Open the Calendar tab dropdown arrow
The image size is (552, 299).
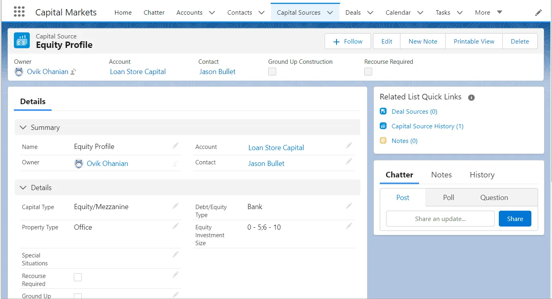(420, 13)
